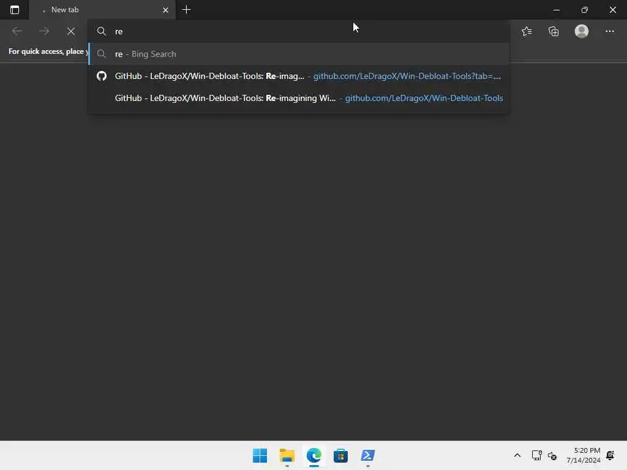This screenshot has width=627, height=470.
Task: Go forward with the forward arrow
Action: point(44,31)
